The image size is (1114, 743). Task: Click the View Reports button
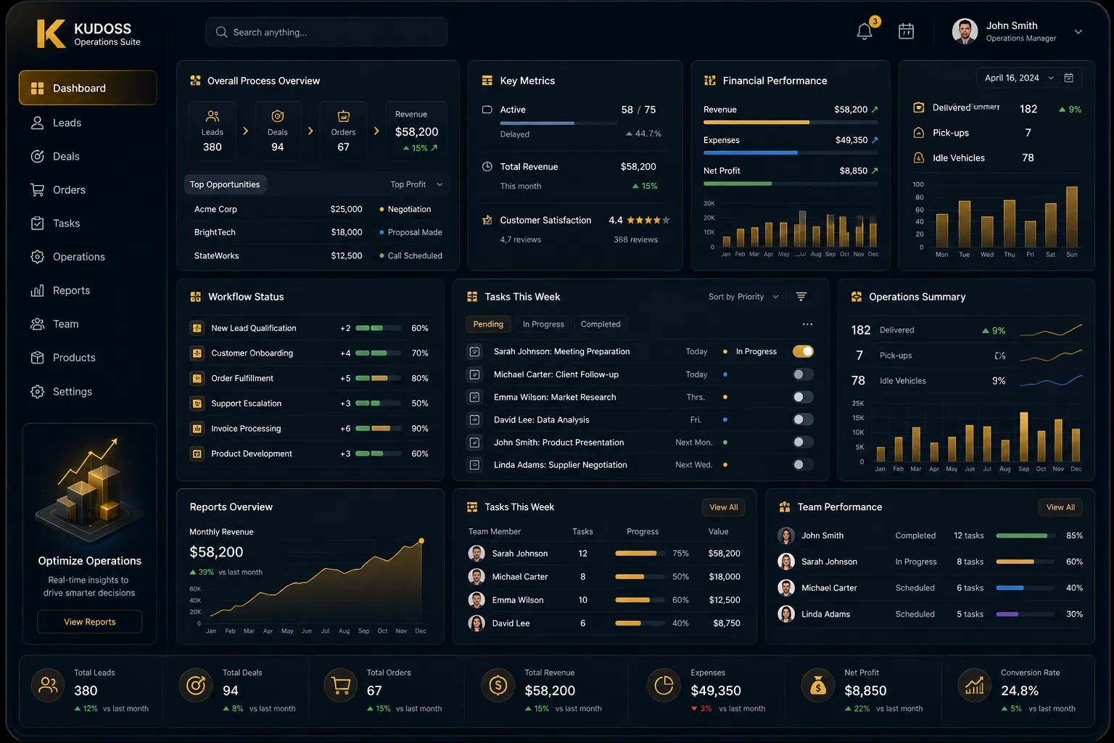90,622
